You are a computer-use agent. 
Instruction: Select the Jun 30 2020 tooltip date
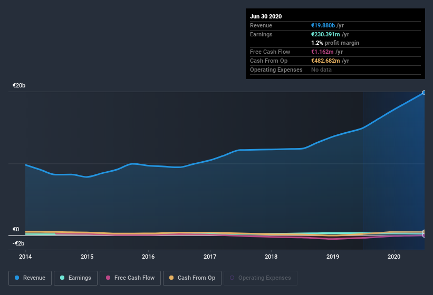pos(266,16)
